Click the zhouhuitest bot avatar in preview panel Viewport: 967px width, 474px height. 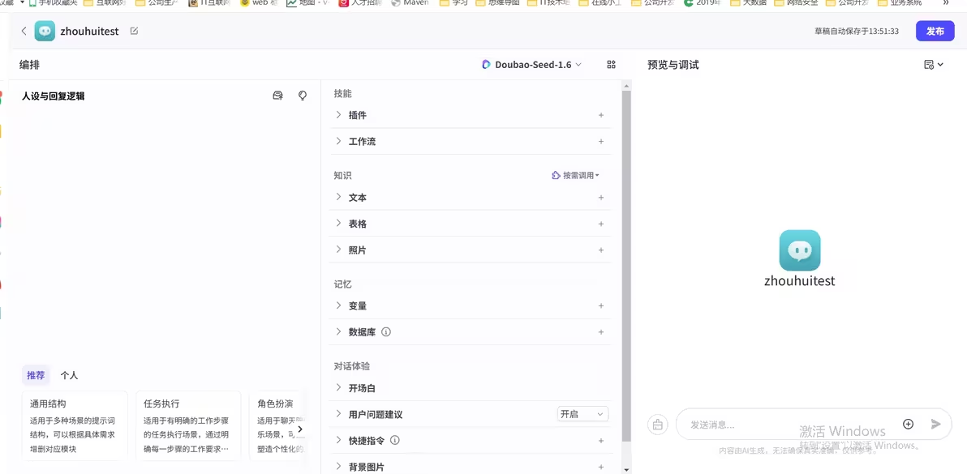(800, 252)
